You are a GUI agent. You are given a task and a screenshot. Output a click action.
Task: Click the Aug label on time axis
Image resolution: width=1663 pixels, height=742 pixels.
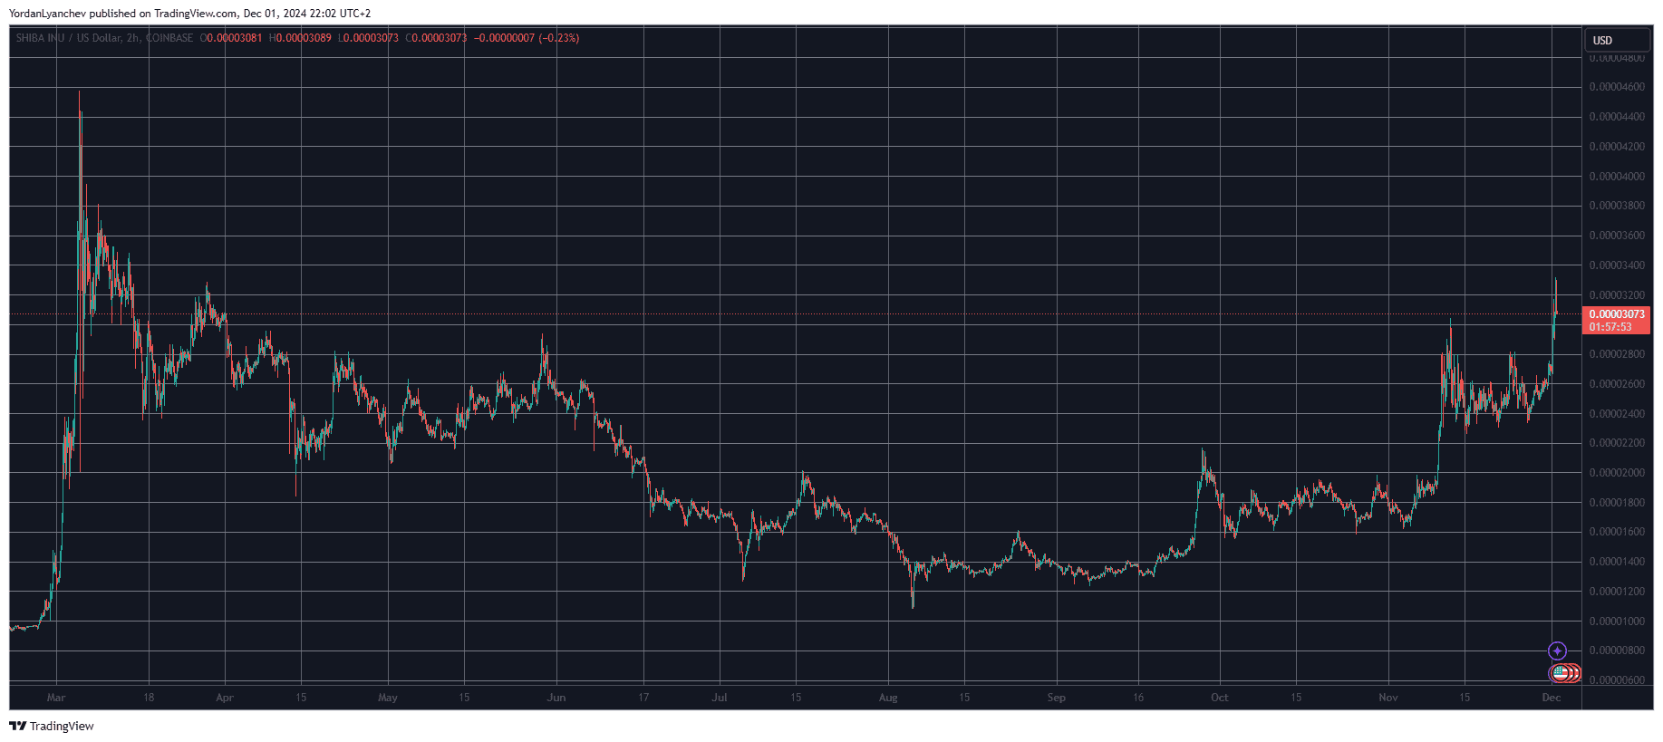pos(888,698)
